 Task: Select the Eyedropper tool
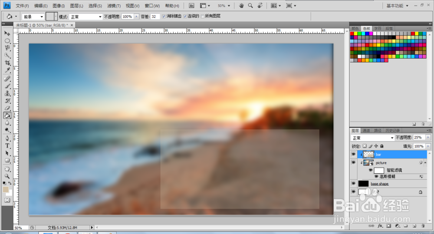click(7, 70)
